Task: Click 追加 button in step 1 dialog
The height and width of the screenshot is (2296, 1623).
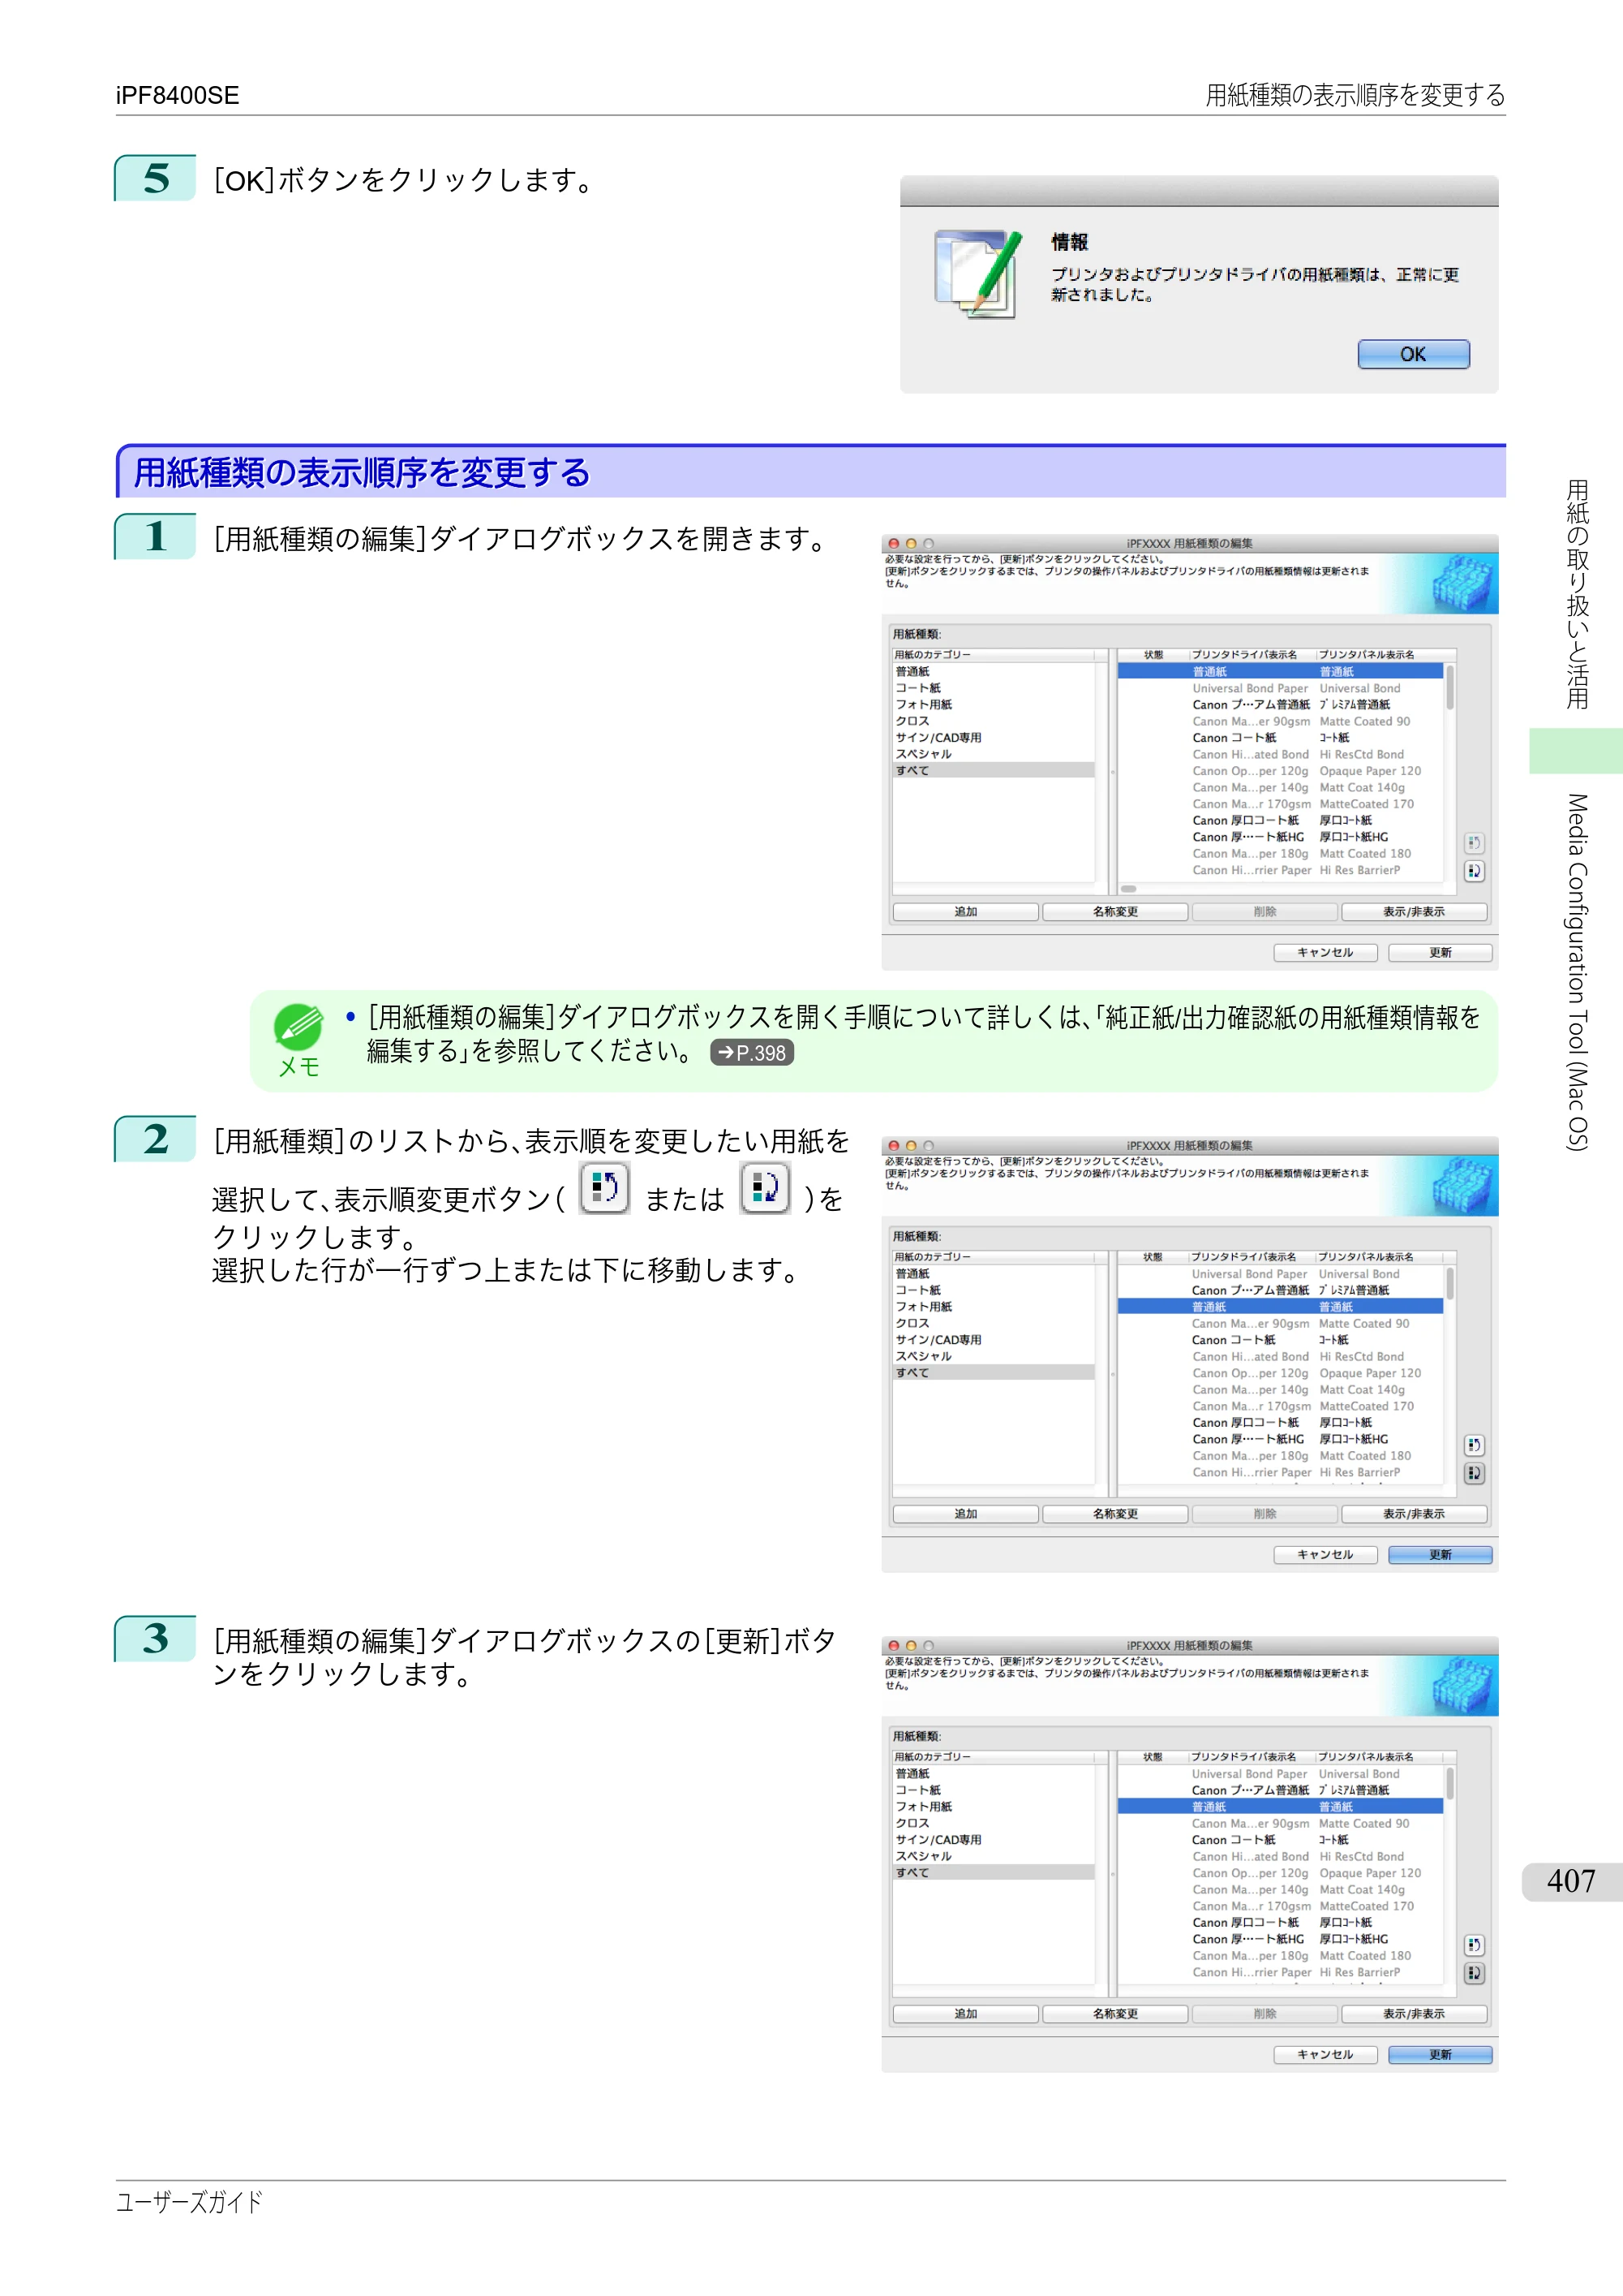Action: (965, 912)
